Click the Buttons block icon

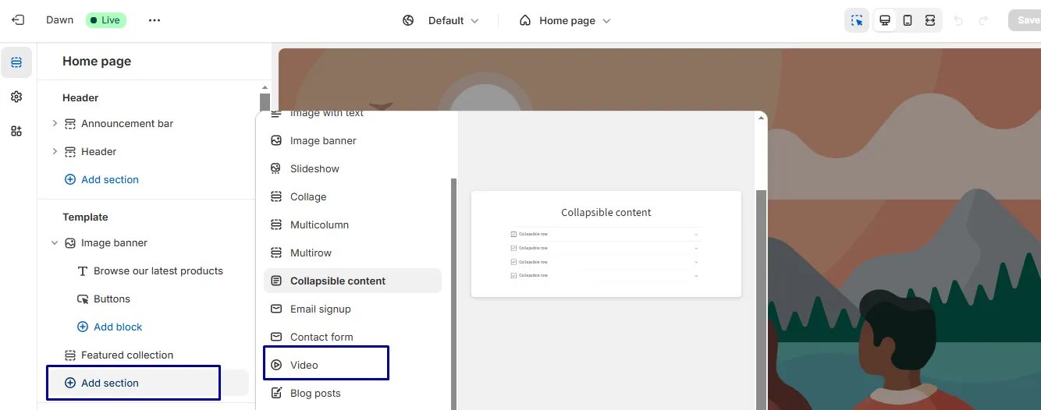[x=83, y=299]
